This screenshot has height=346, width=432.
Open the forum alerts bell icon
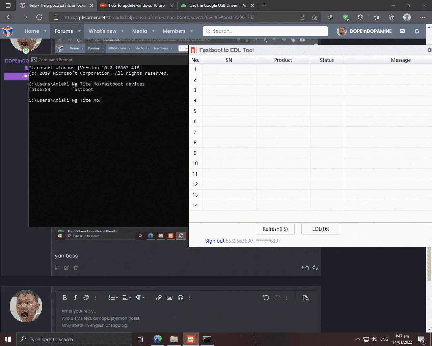point(417,31)
